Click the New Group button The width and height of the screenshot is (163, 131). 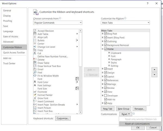pyautogui.click(x=124, y=109)
